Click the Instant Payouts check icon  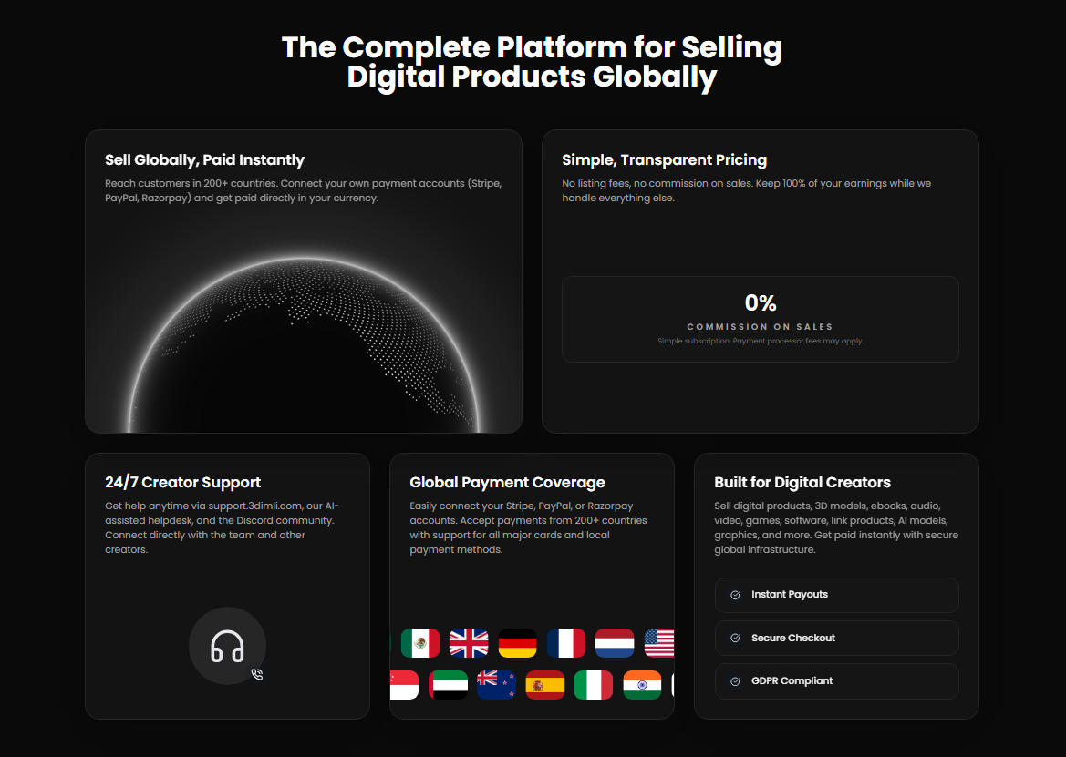tap(735, 595)
